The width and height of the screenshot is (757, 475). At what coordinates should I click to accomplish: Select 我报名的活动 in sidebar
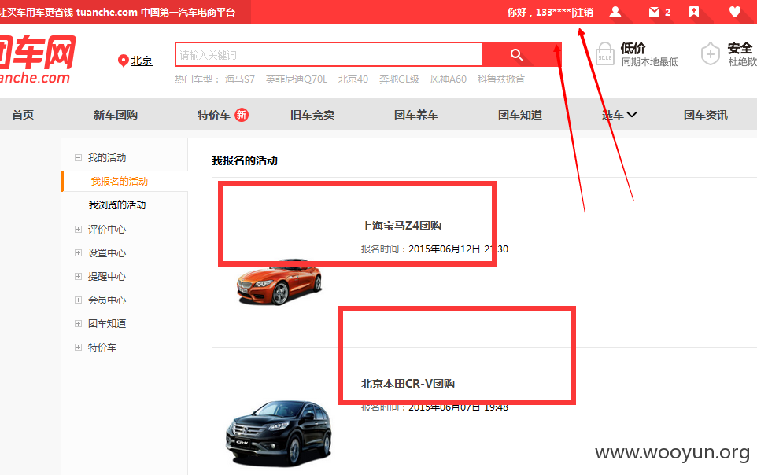pyautogui.click(x=120, y=181)
